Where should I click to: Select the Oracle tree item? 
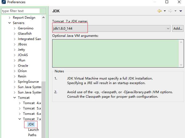pos(23,65)
